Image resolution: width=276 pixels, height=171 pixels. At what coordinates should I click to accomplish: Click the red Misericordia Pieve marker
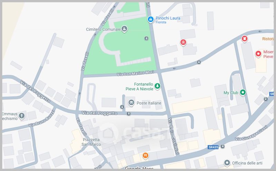point(258,54)
